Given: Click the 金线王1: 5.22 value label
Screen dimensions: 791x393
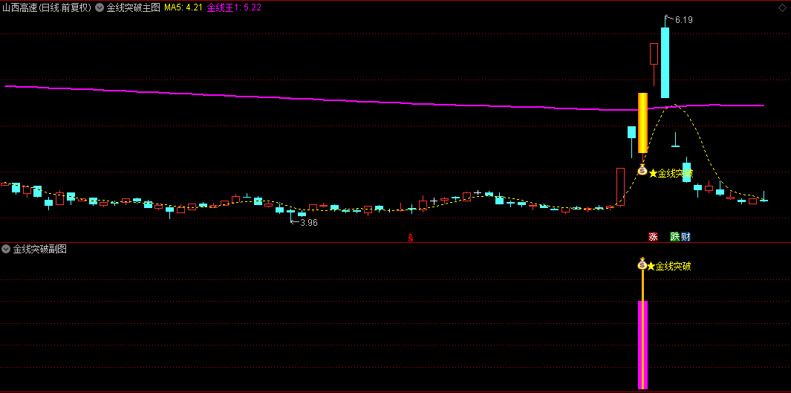Looking at the screenshot, I should pyautogui.click(x=234, y=7).
